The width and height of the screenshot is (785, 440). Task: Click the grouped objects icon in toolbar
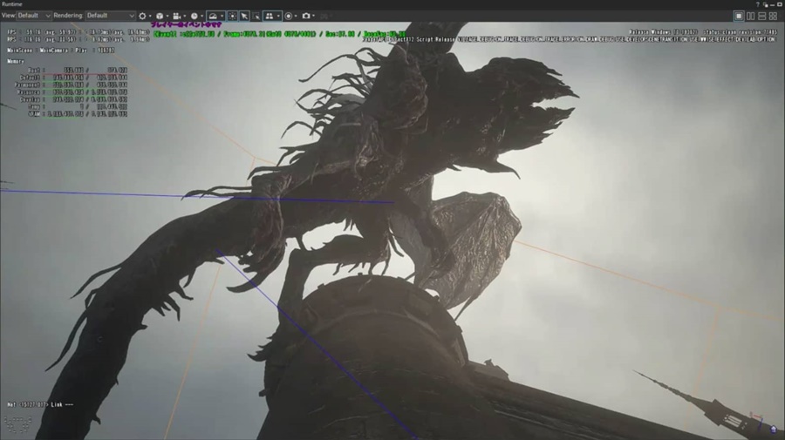[271, 16]
